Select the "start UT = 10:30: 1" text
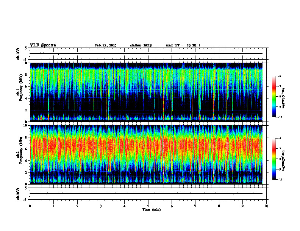This screenshot has width=300, height=231. point(183,45)
